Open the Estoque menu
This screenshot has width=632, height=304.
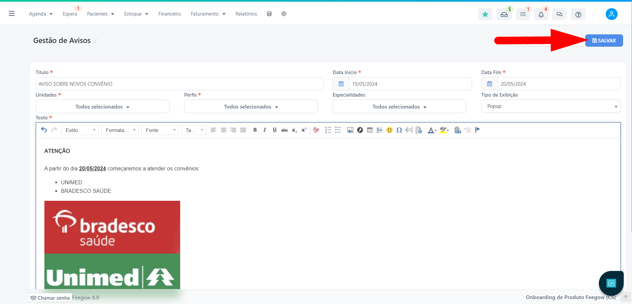(x=136, y=14)
